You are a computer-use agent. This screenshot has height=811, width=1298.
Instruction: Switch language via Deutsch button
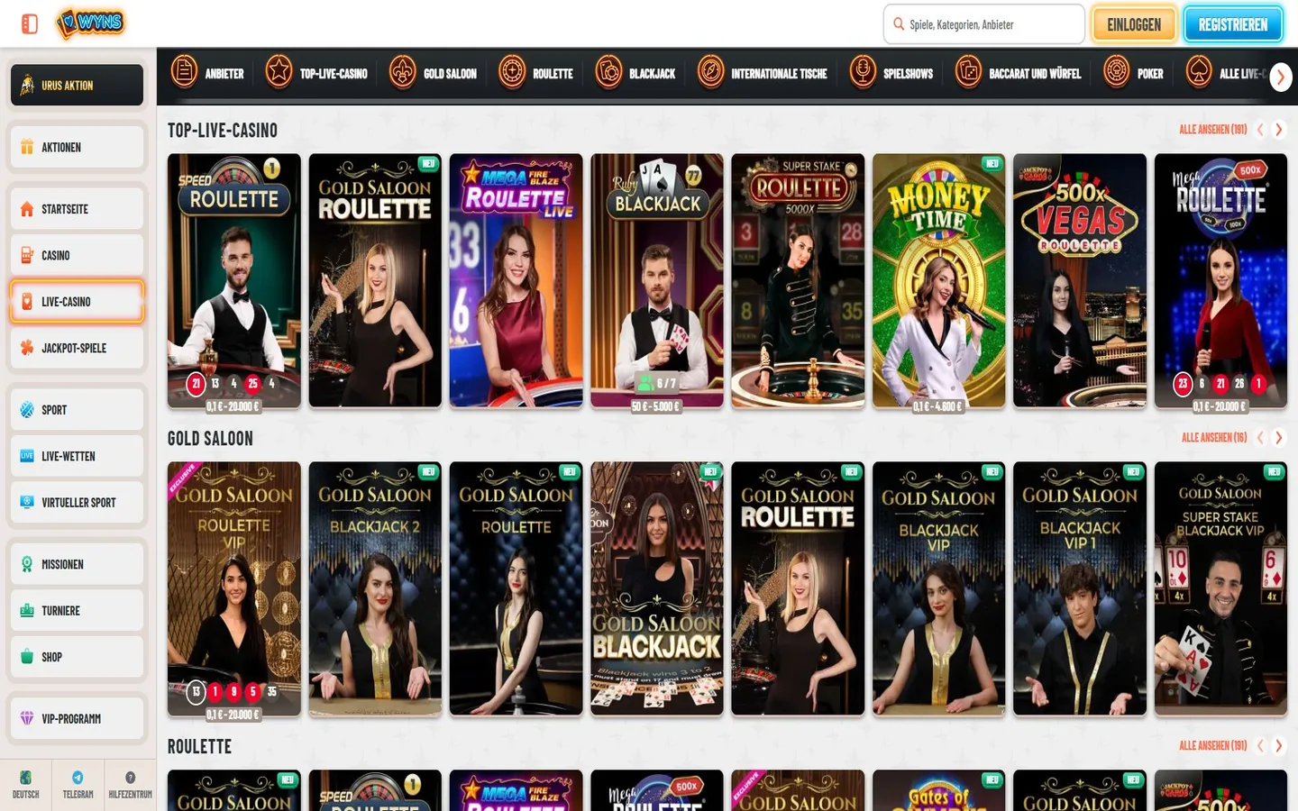[x=25, y=784]
